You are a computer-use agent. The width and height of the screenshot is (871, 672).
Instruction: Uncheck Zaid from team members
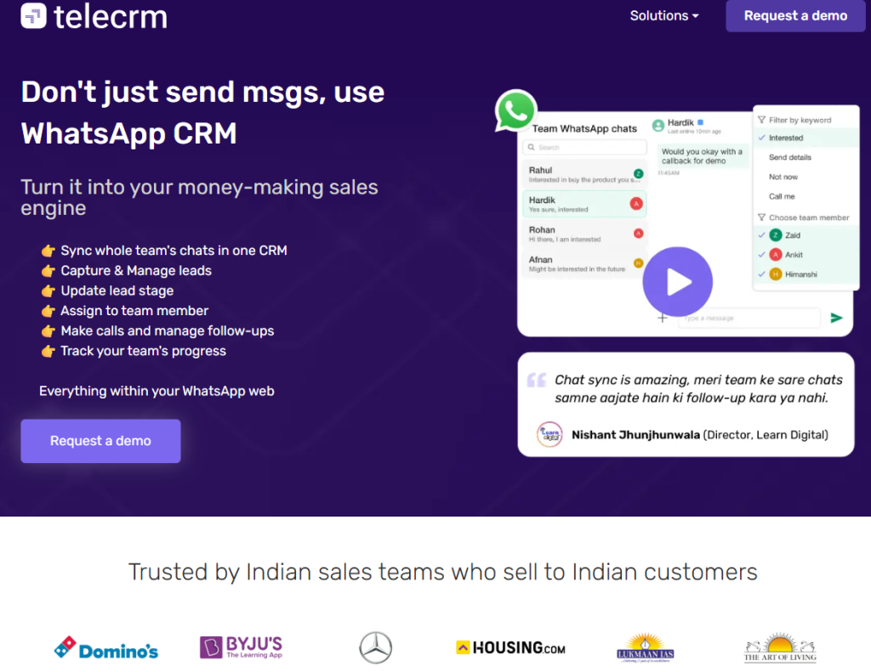tap(761, 235)
